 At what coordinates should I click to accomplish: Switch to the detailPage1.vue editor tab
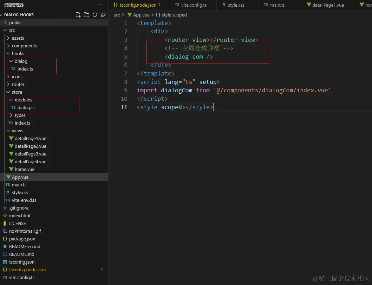327,5
